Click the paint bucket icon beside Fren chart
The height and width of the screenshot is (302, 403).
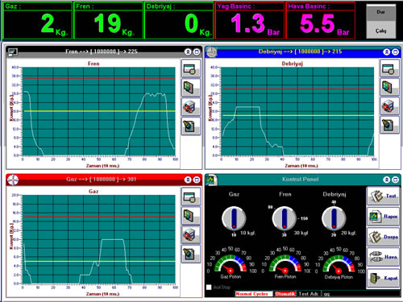click(191, 126)
